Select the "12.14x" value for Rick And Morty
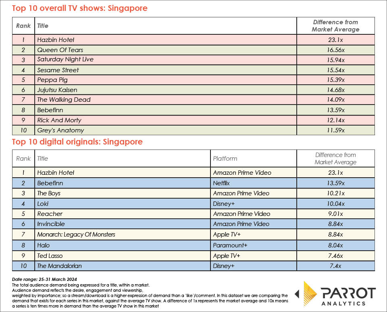Viewport: 387px width, 312px height. point(336,120)
